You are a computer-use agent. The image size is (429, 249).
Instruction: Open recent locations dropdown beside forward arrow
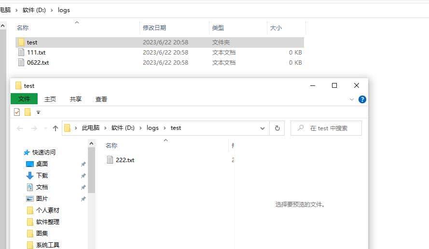(x=45, y=128)
